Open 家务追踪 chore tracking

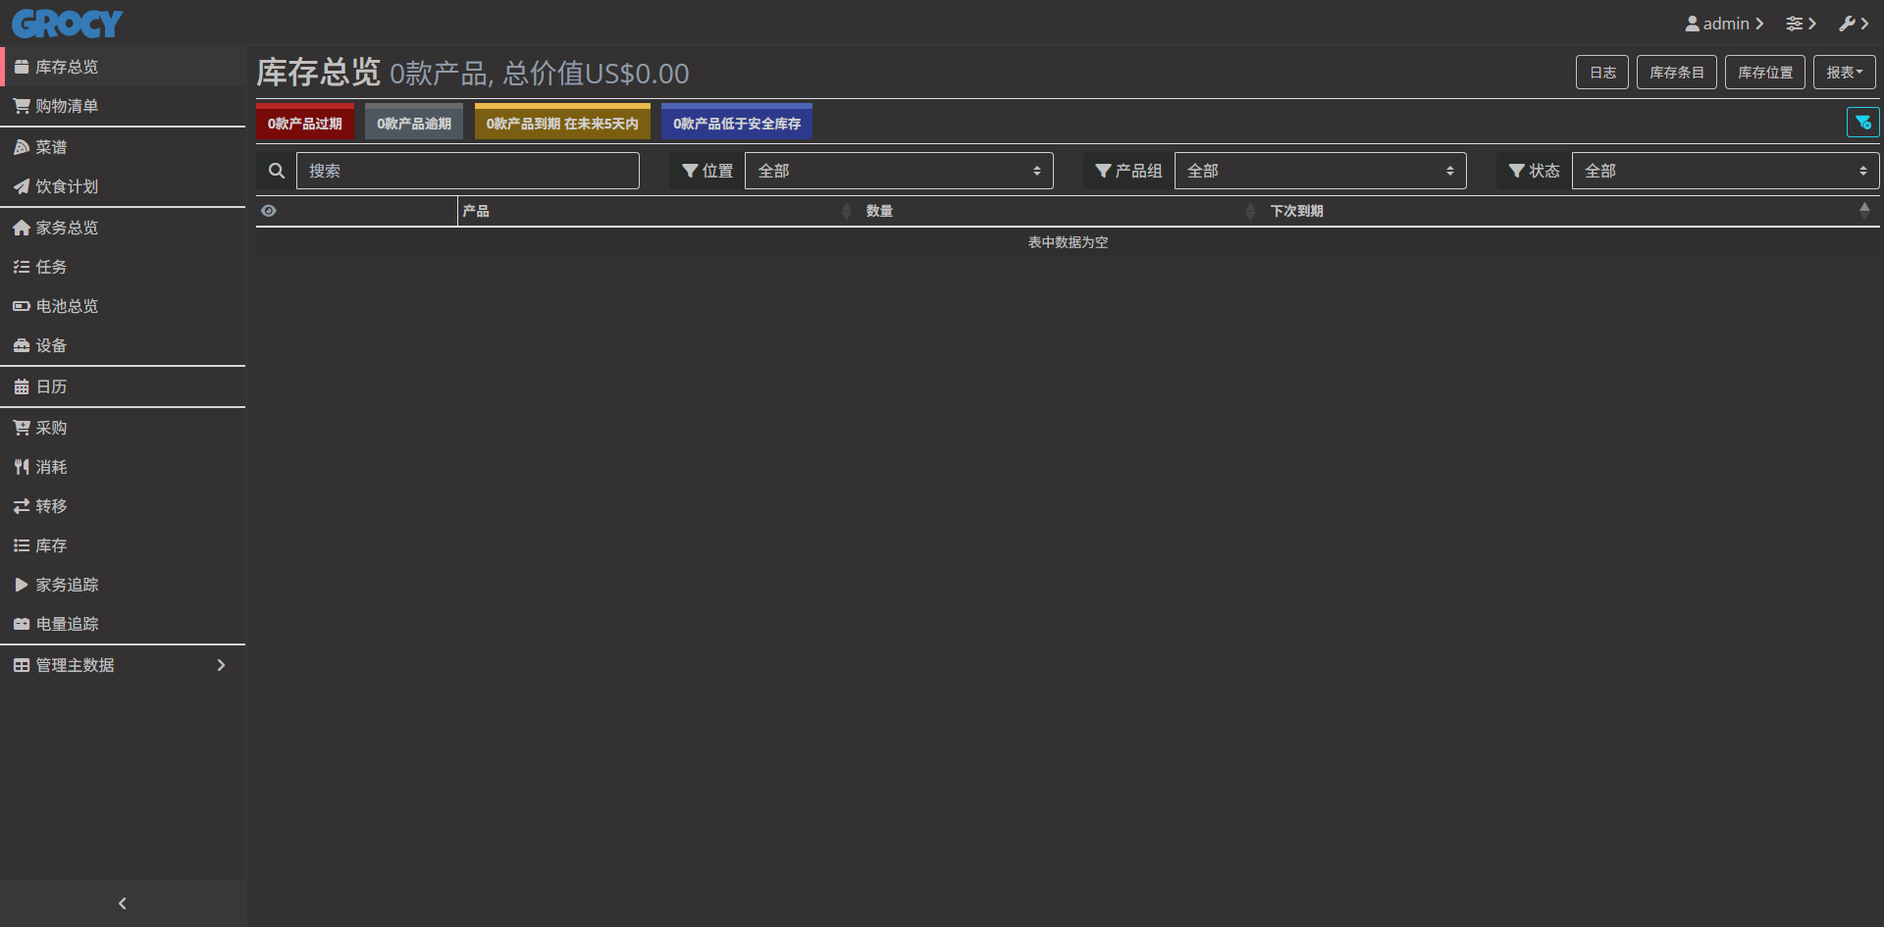click(123, 585)
